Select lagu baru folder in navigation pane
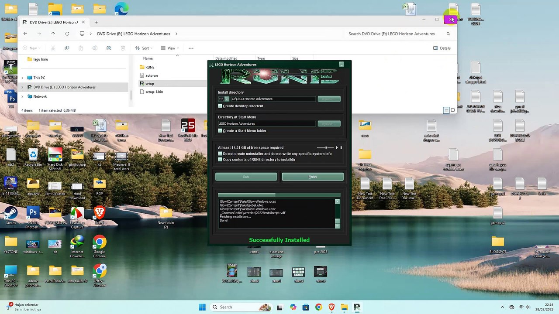 [41, 59]
